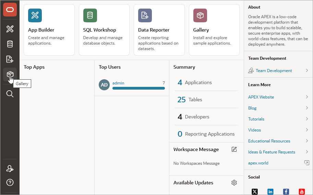The image size is (313, 195).
Task: Open the Blog link
Action: tap(252, 108)
